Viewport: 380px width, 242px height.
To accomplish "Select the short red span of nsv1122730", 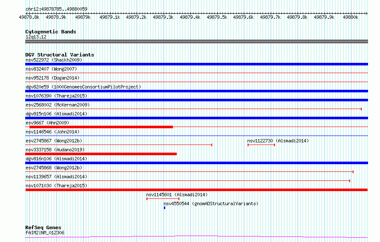I will tap(261, 145).
